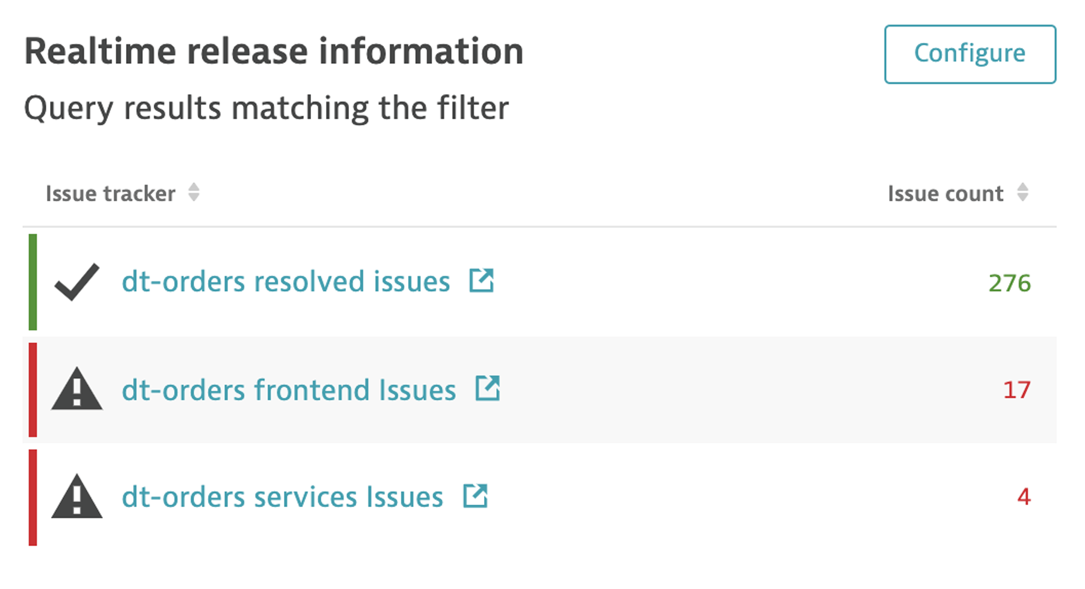Click the warning icon beside dt-orders frontend Issues
The image size is (1085, 589).
[x=76, y=391]
